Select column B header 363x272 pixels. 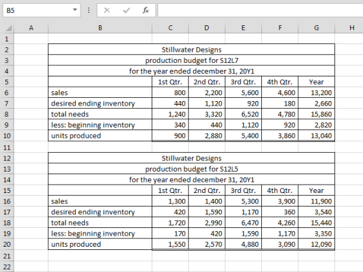[x=100, y=28]
